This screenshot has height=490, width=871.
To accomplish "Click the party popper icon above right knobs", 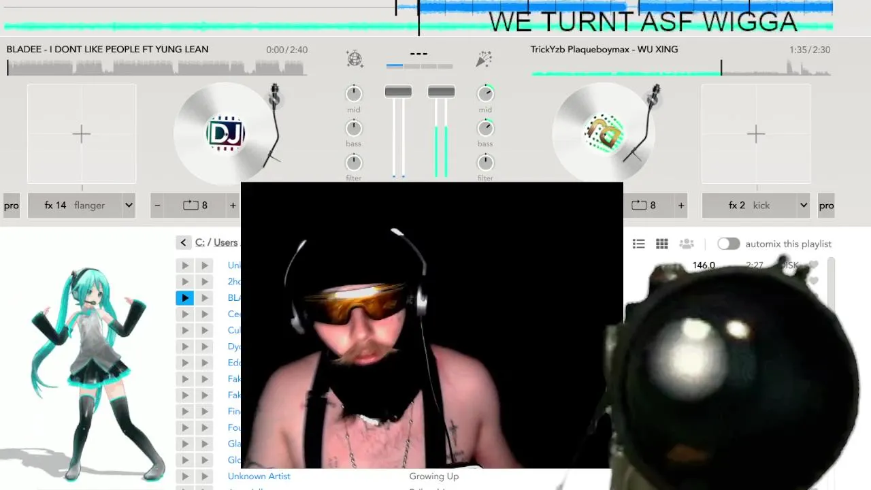I will point(484,59).
